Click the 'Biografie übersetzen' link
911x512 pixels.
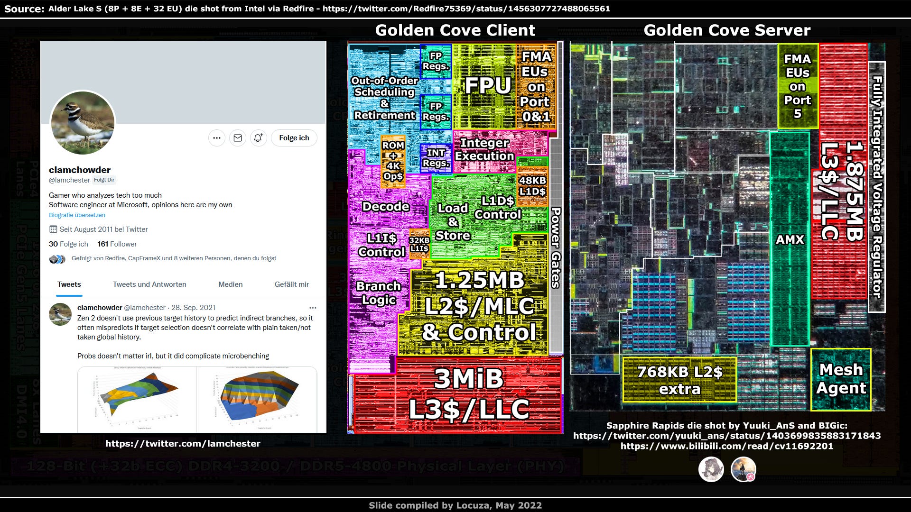click(77, 215)
